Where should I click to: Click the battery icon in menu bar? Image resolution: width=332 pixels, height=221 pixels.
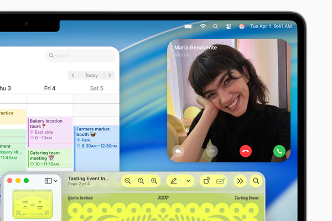pyautogui.click(x=188, y=27)
